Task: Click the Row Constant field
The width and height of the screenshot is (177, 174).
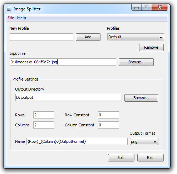Action: 108,115
